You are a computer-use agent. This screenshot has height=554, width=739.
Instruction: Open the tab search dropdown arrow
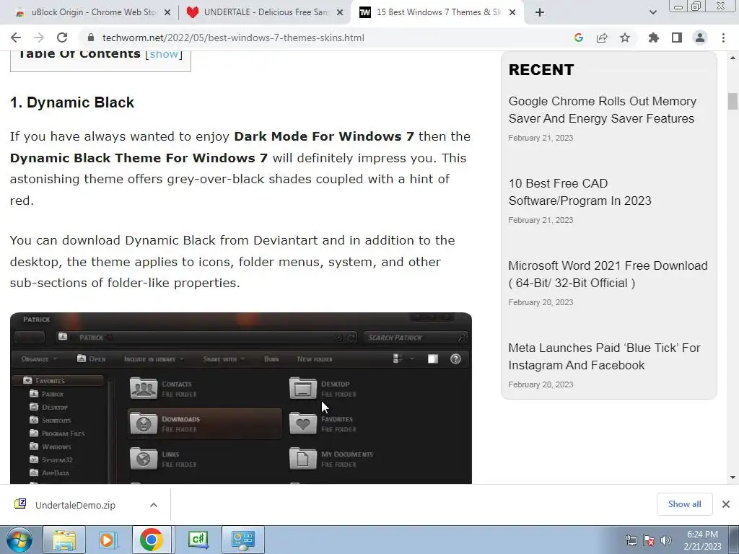point(652,13)
